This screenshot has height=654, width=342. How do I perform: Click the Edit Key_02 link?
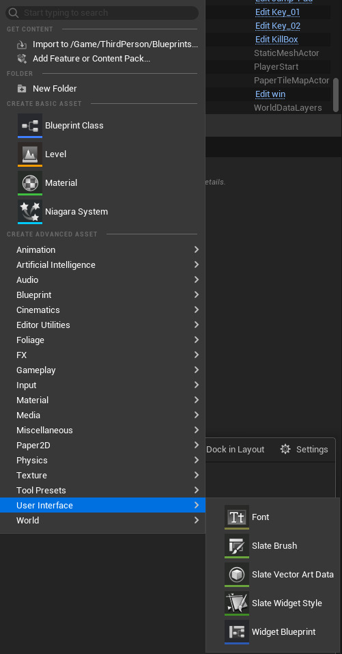(x=278, y=26)
